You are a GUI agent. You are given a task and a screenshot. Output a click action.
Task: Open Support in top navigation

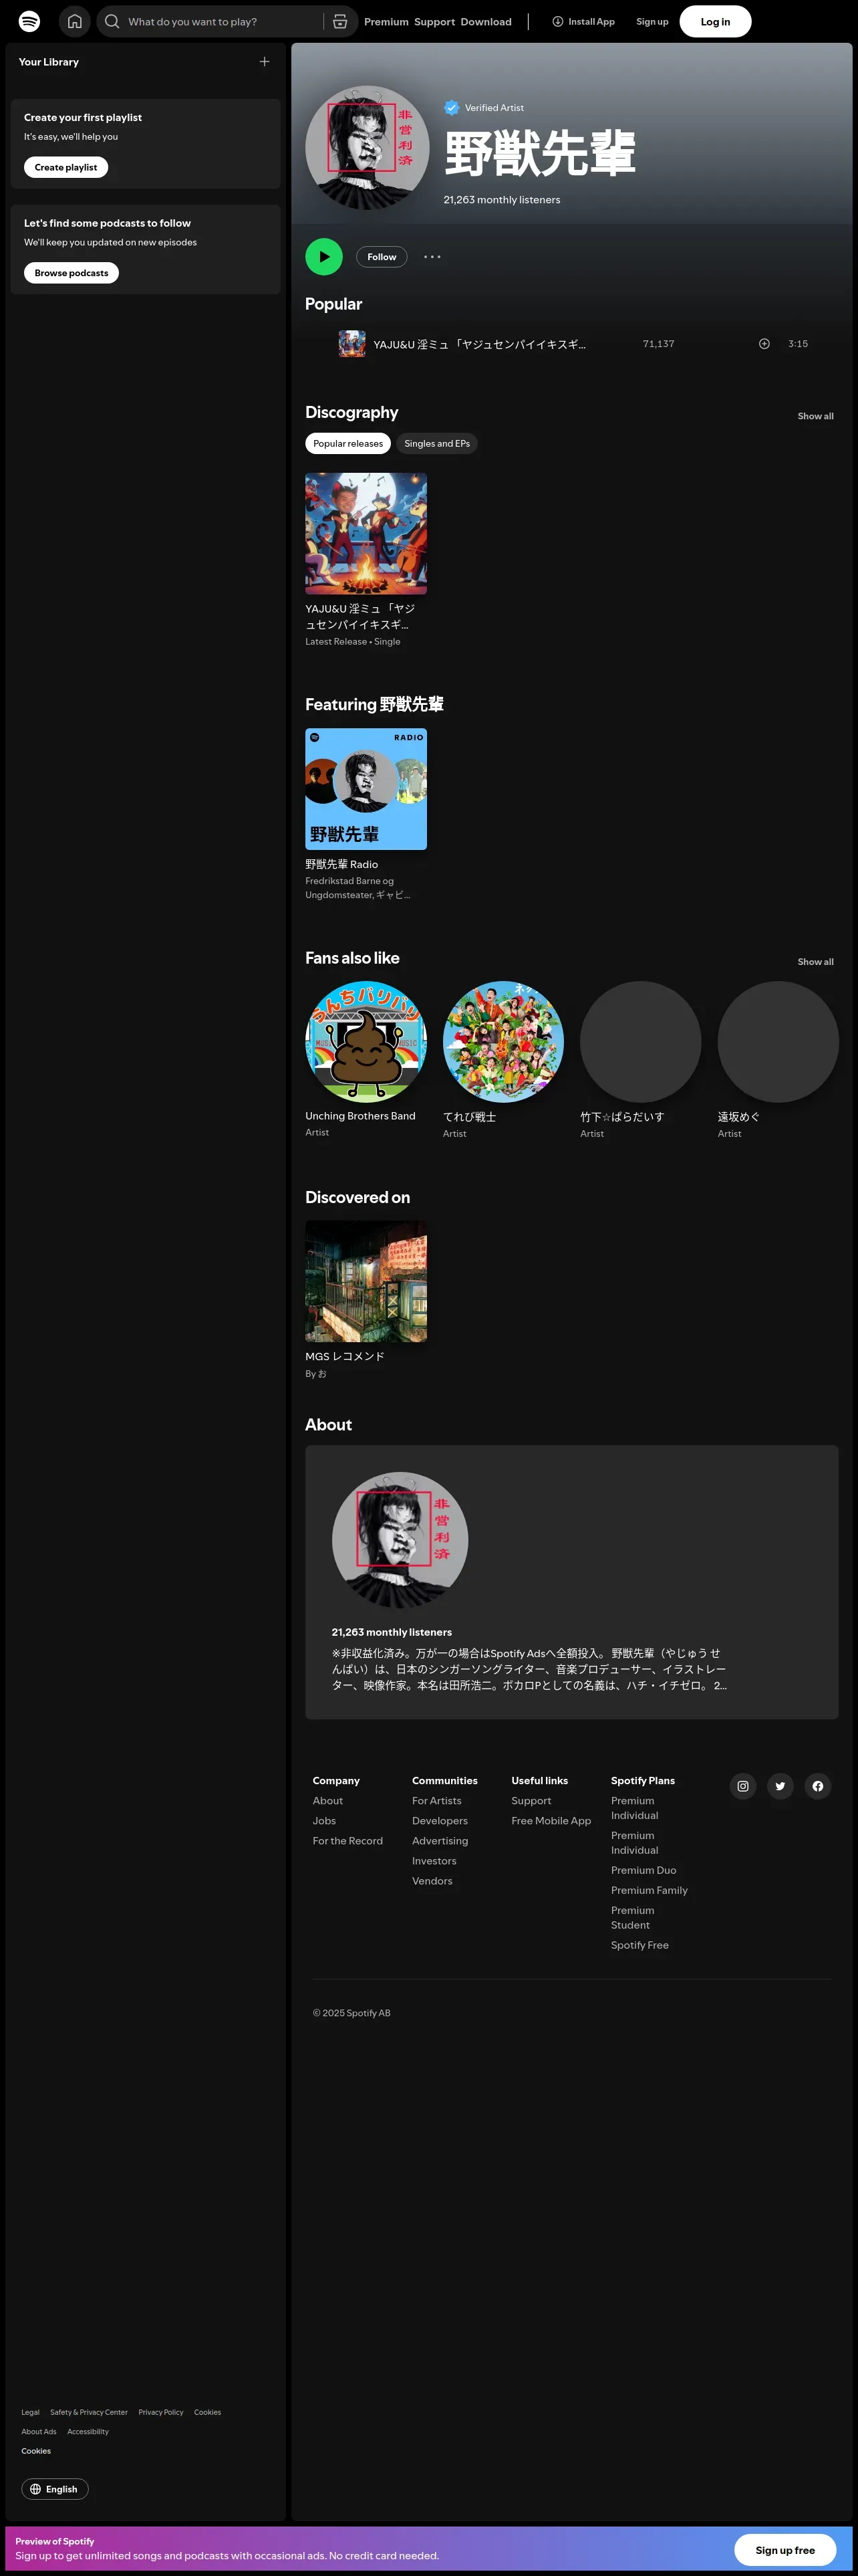[x=434, y=22]
